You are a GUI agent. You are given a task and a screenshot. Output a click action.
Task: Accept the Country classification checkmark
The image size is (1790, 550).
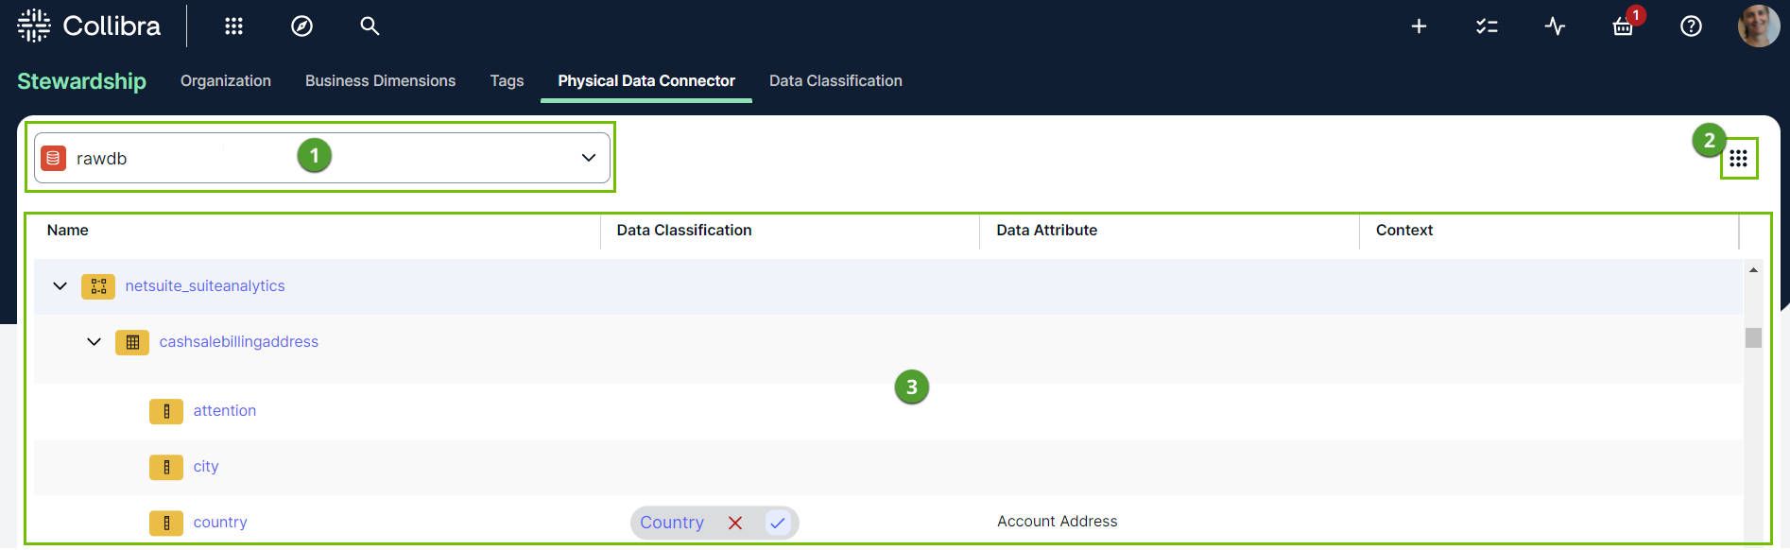pos(778,523)
